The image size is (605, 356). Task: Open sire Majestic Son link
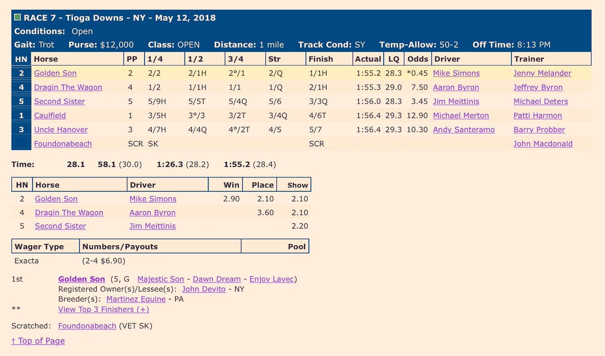161,278
